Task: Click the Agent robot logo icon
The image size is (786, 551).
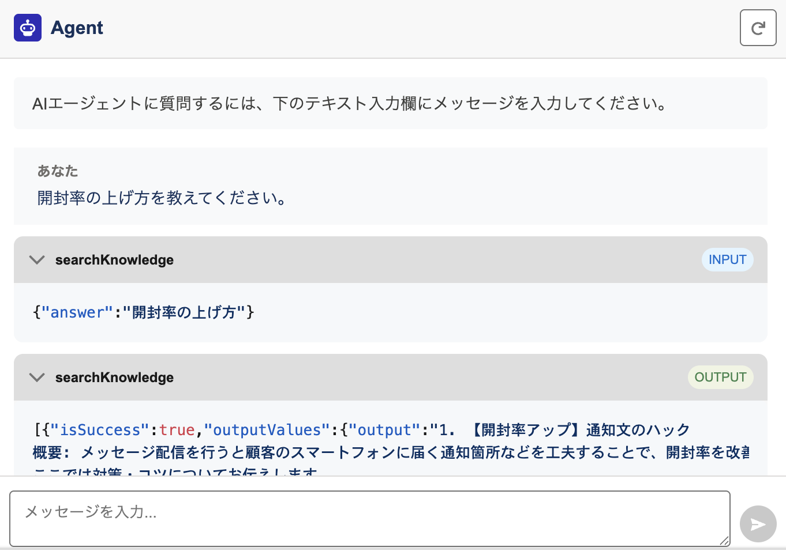Action: pos(28,28)
